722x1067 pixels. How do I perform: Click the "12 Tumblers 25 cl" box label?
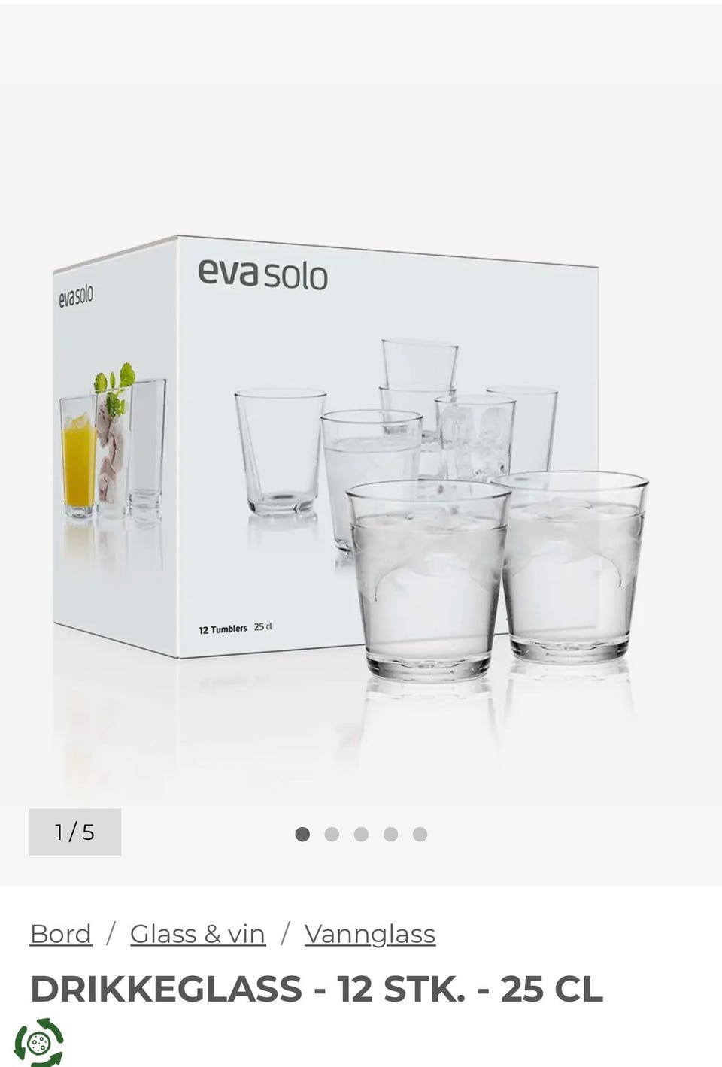click(x=235, y=628)
